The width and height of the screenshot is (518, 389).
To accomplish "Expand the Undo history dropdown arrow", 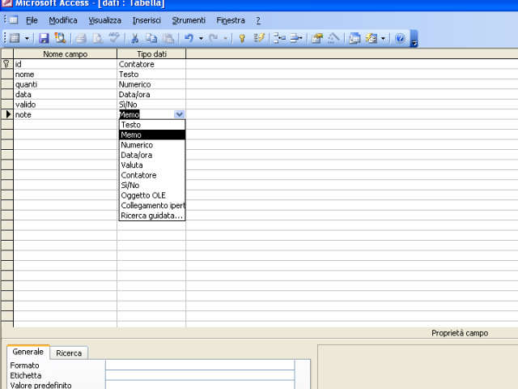I will coord(201,38).
